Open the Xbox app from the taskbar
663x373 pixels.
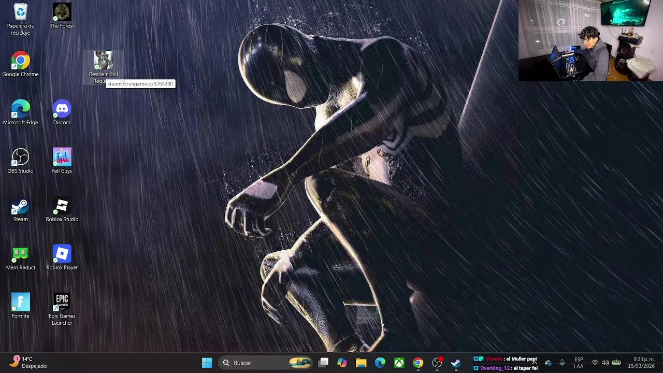pos(399,363)
